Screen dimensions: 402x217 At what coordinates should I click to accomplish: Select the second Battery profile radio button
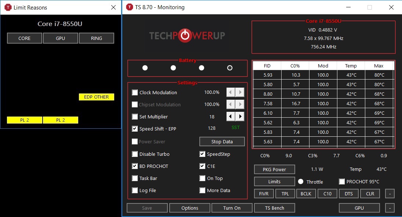point(173,68)
